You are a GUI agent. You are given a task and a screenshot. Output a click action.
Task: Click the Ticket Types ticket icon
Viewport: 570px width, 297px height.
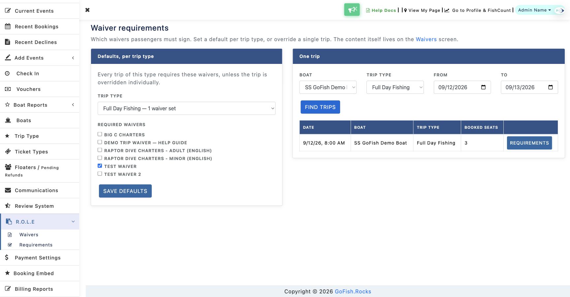(x=8, y=151)
